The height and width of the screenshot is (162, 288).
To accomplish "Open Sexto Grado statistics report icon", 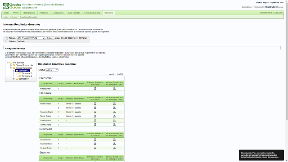I will tap(114, 140).
